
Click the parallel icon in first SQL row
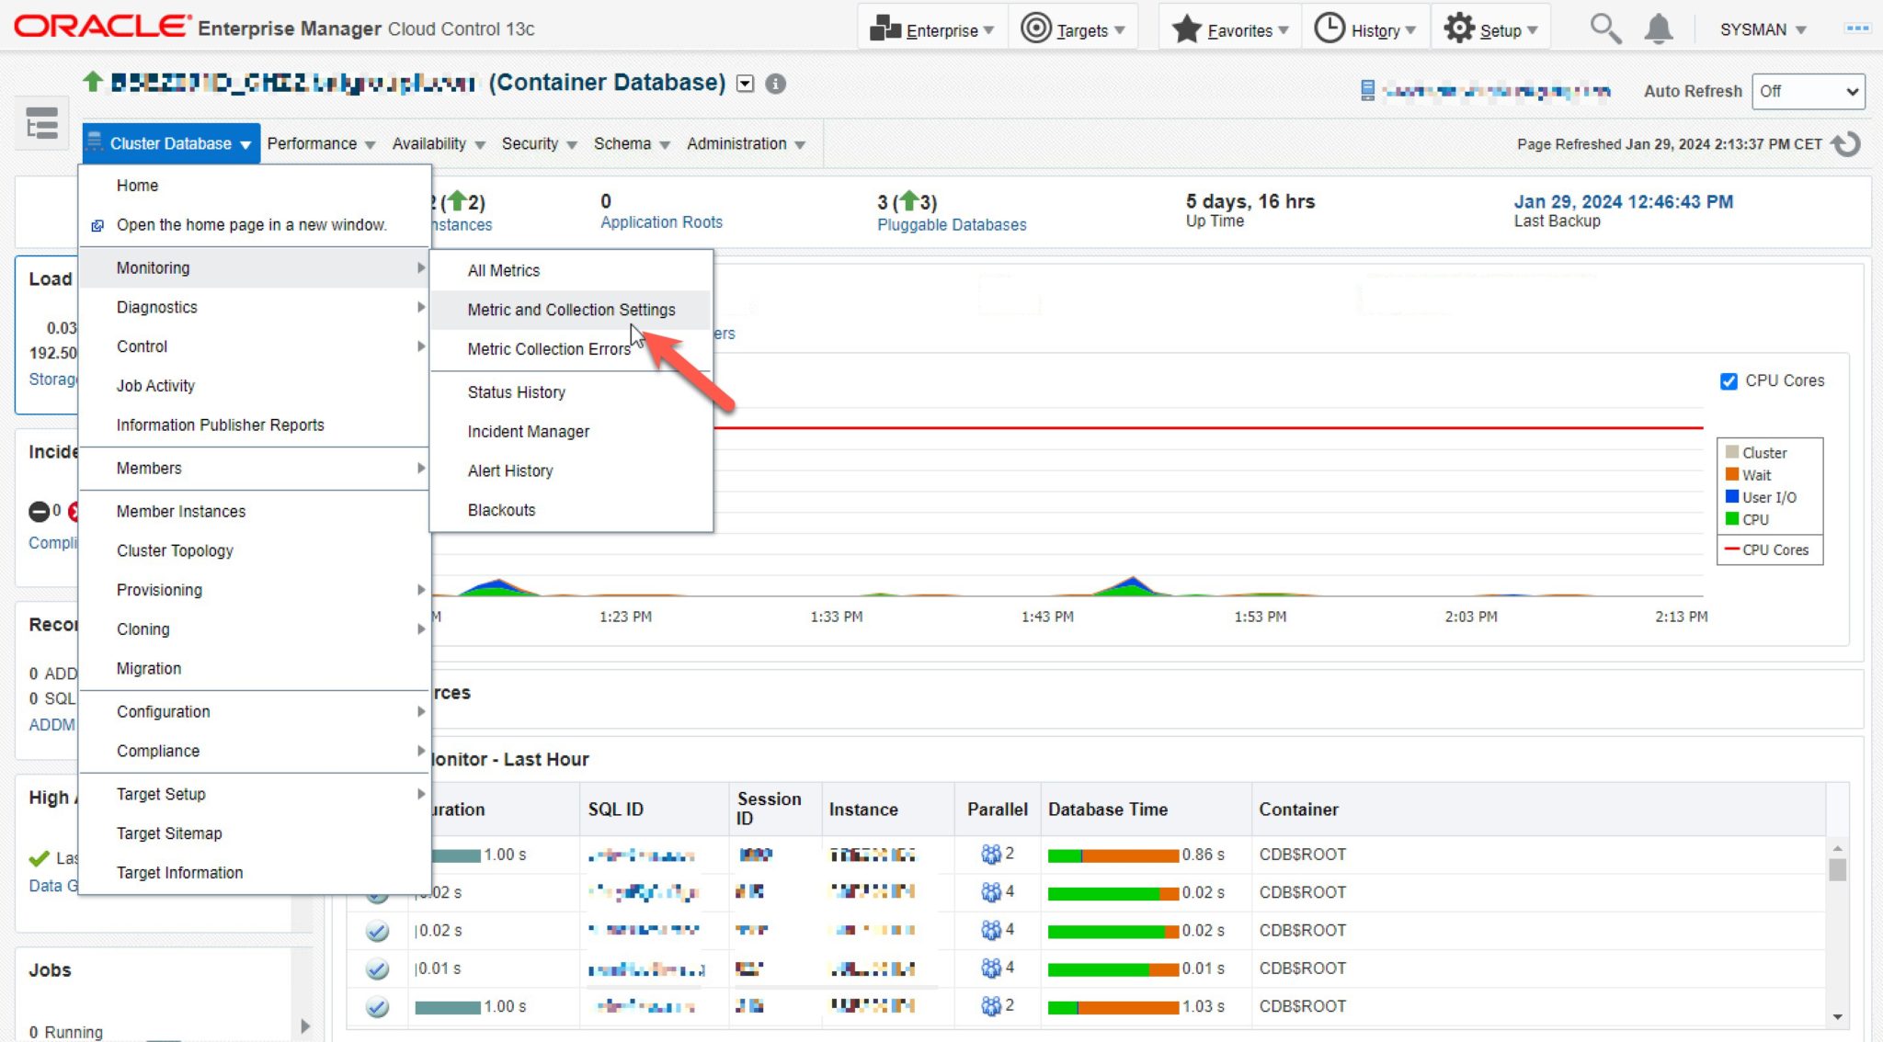990,855
